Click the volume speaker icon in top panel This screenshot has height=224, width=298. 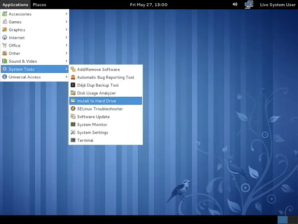coord(235,4)
